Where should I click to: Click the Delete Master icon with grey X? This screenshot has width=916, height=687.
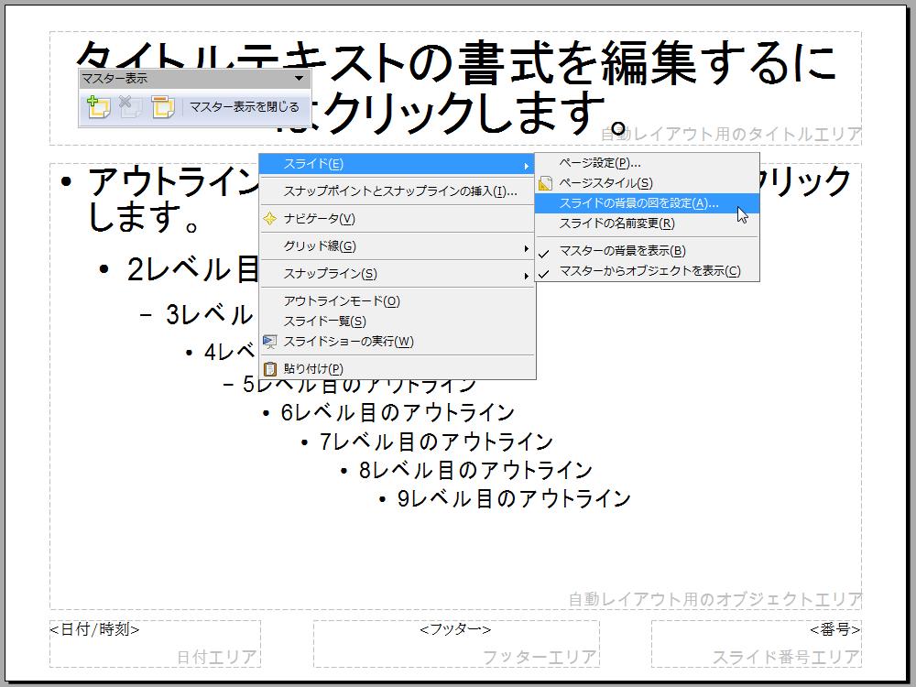129,107
